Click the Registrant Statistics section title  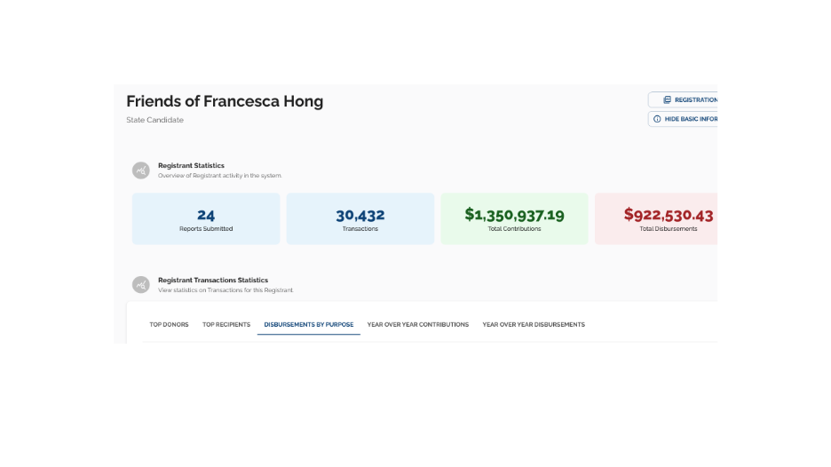point(191,165)
